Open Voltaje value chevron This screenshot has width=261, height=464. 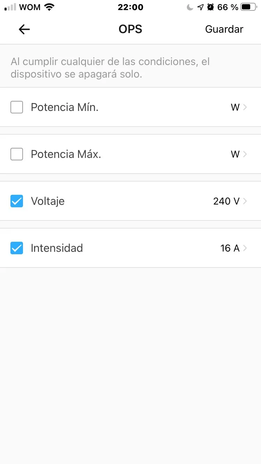pos(245,201)
